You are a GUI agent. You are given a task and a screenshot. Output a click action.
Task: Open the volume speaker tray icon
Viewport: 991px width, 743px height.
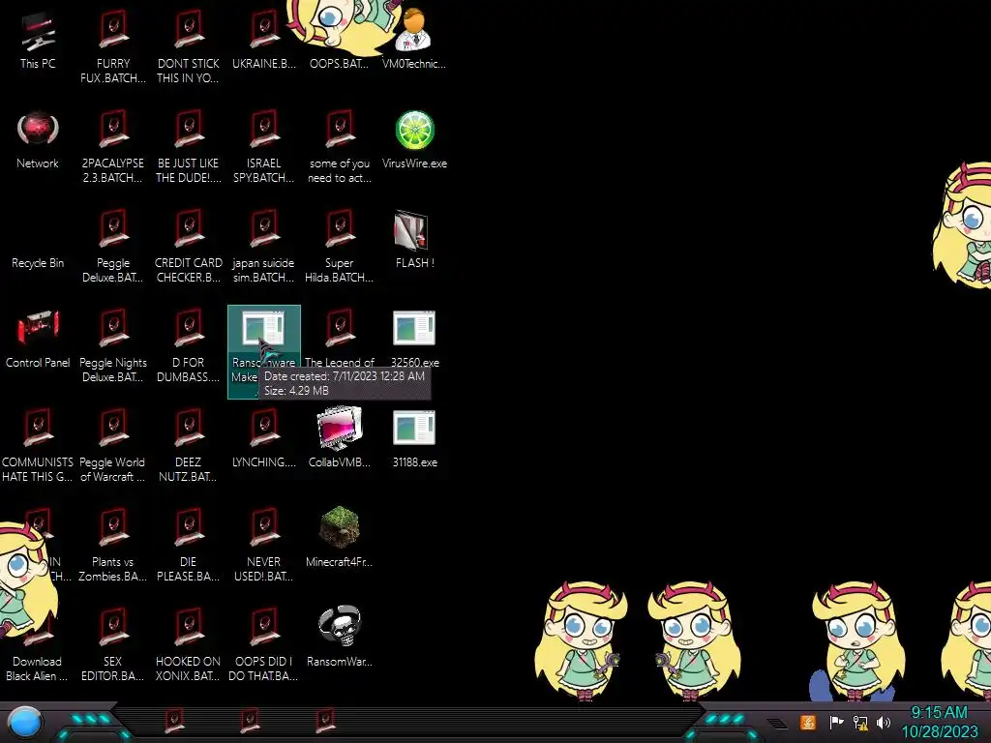point(884,722)
